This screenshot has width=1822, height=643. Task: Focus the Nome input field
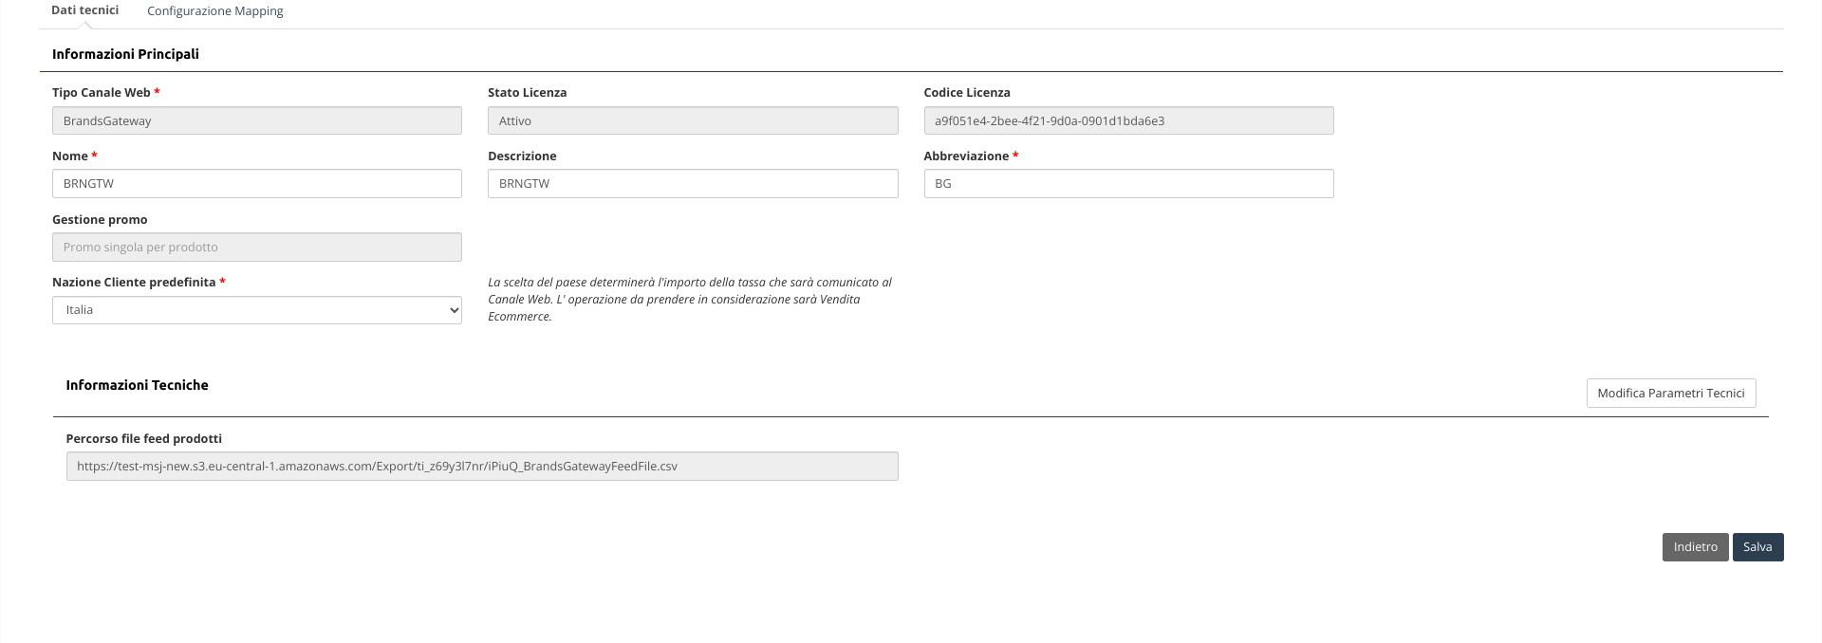pyautogui.click(x=257, y=184)
